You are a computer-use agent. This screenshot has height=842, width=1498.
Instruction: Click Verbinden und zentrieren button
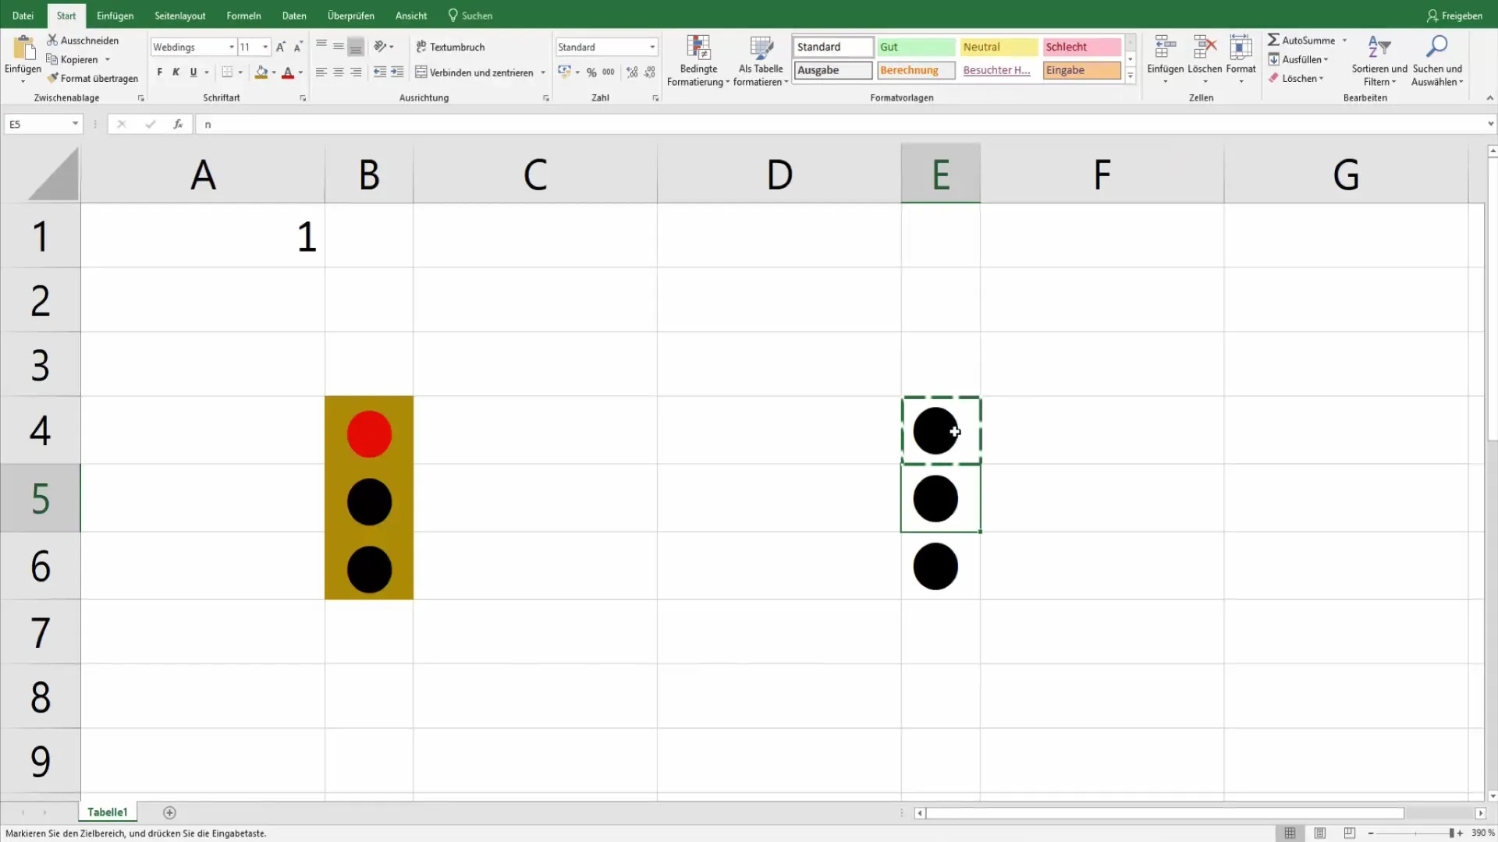click(x=475, y=73)
